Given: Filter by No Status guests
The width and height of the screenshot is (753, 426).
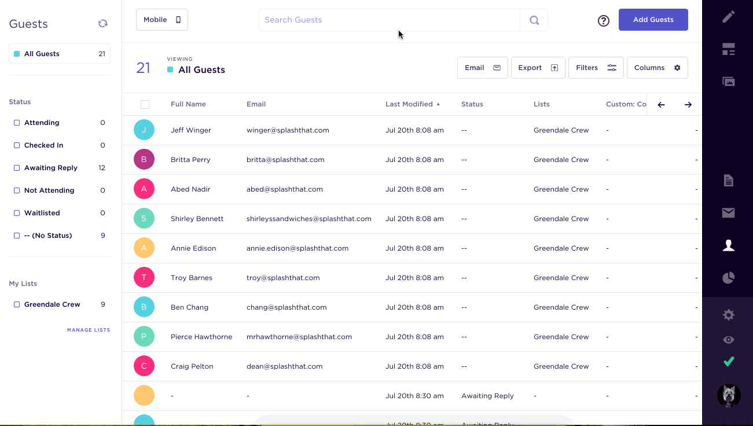Looking at the screenshot, I should pyautogui.click(x=60, y=236).
